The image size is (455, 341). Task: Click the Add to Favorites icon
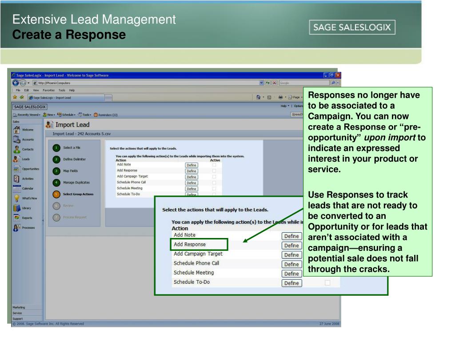(22, 97)
